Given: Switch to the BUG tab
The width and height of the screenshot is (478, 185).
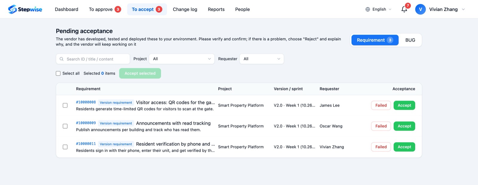Looking at the screenshot, I should tap(410, 40).
